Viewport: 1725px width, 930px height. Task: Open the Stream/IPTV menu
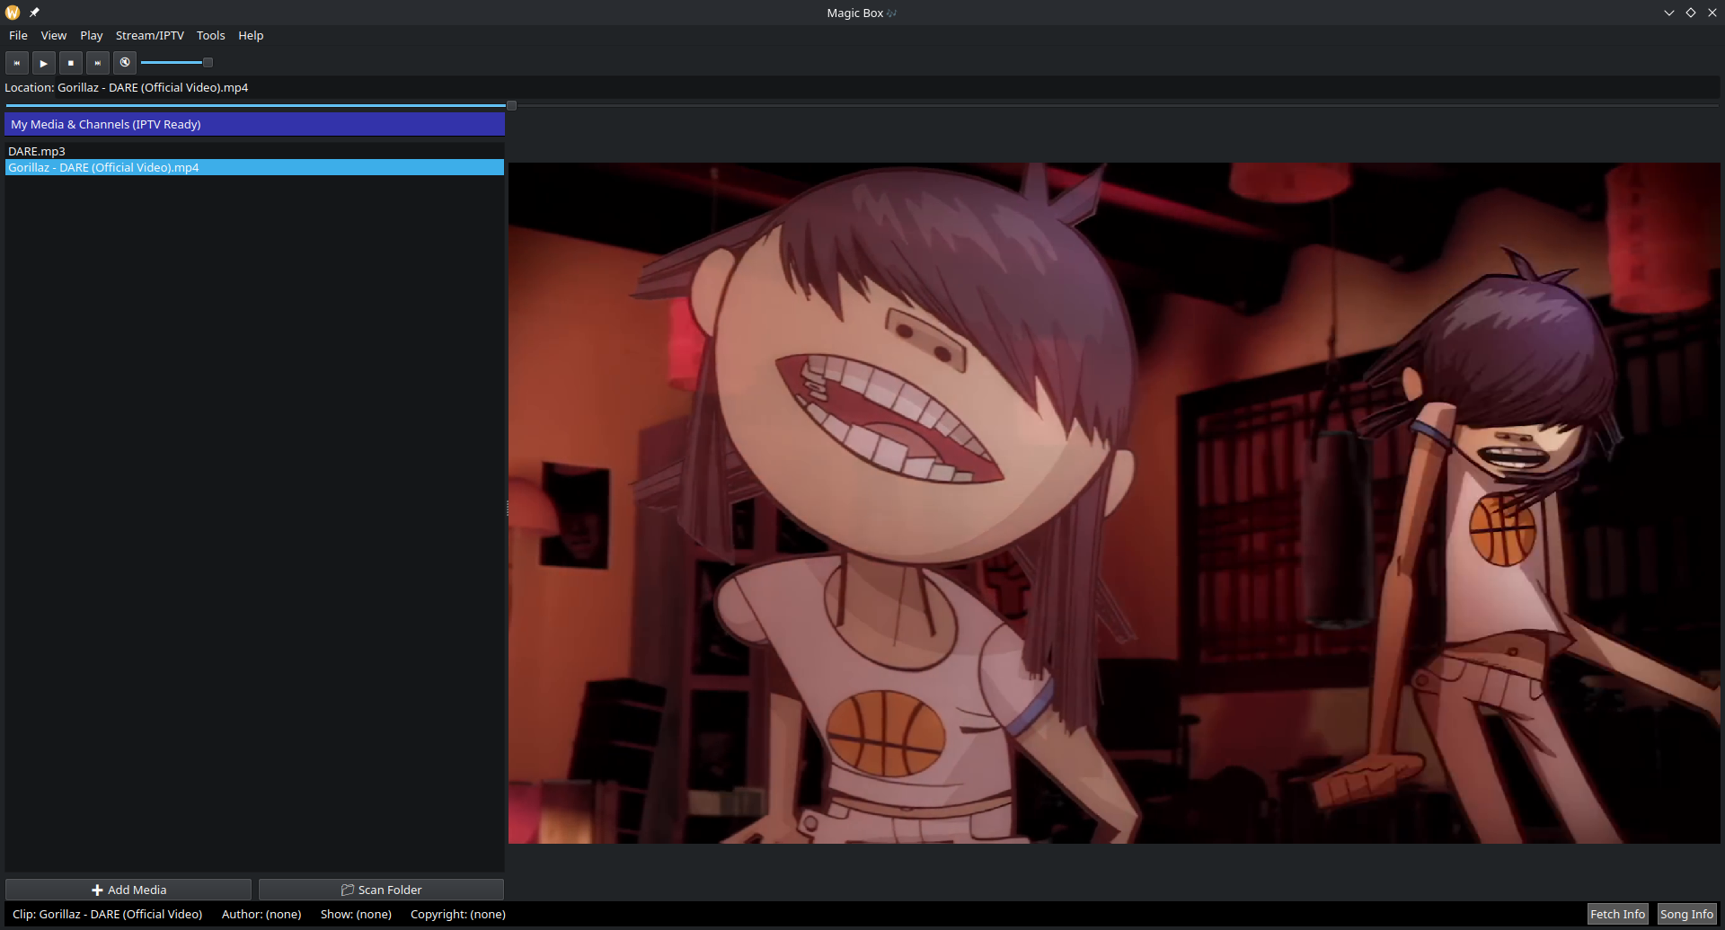pos(149,36)
